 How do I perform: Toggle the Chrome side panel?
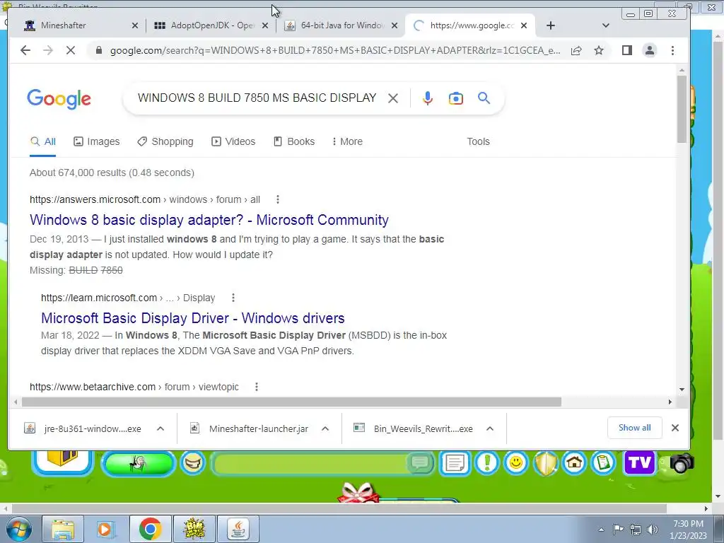(x=626, y=50)
